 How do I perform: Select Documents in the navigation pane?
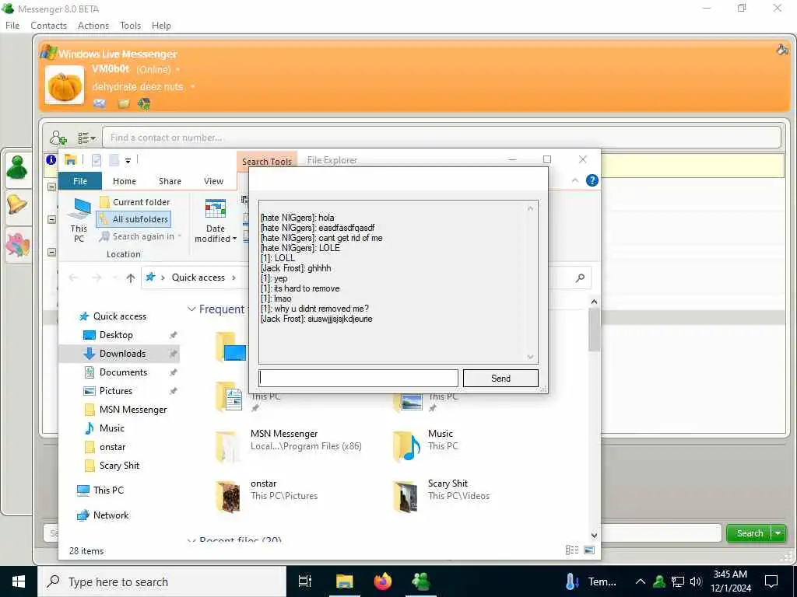pyautogui.click(x=124, y=372)
